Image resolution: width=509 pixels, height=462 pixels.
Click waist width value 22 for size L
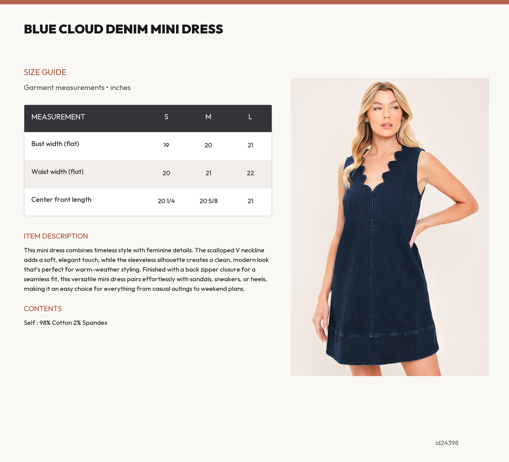[250, 173]
